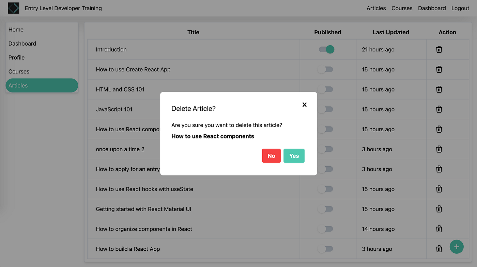
Task: Click the app logo in the top navbar
Action: [x=14, y=8]
